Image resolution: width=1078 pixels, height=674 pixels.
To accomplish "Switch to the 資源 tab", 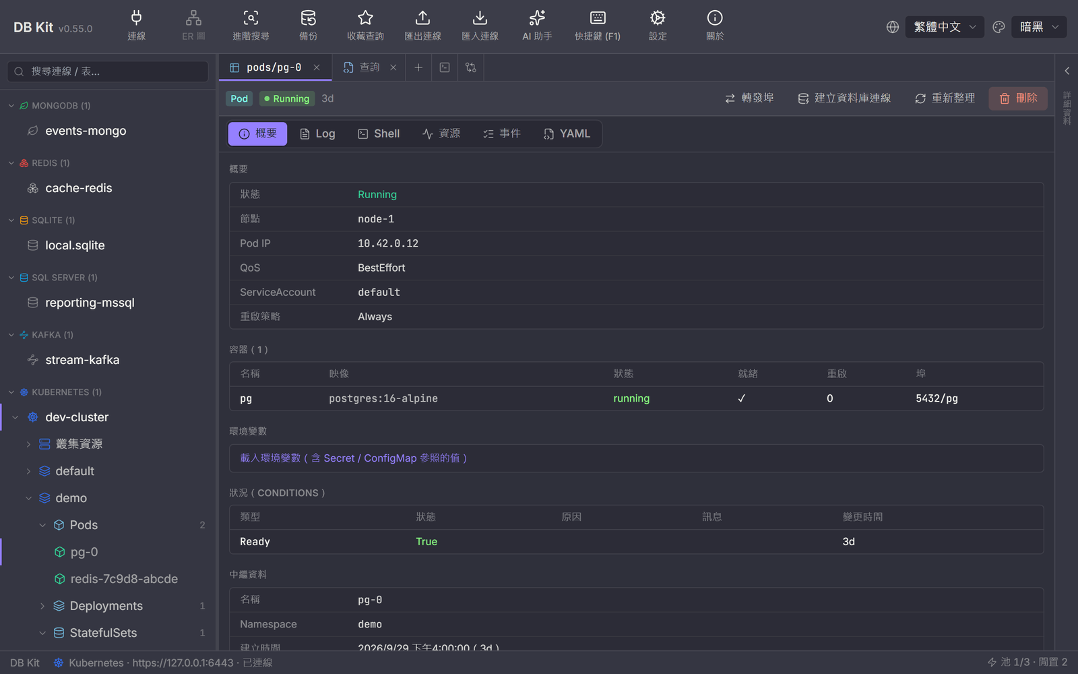I will pyautogui.click(x=441, y=133).
